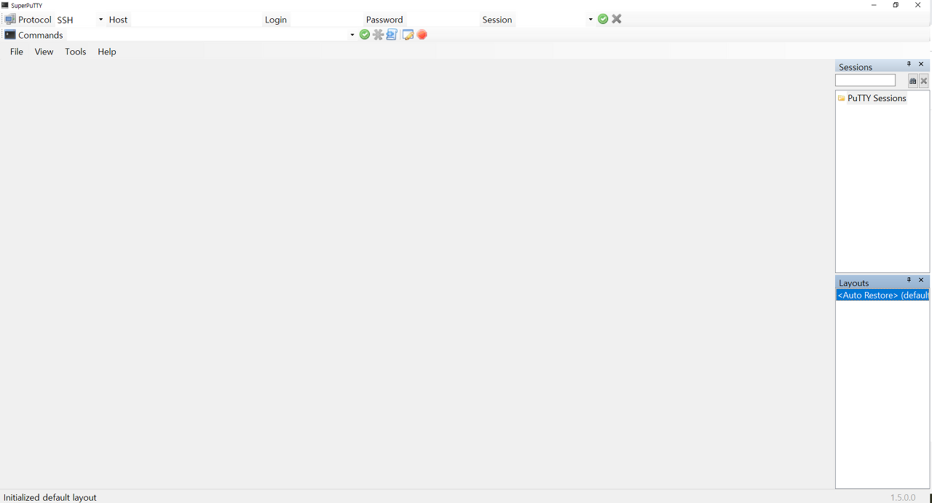Click the blue icon right of the asterisk
The height and width of the screenshot is (503, 932).
pyautogui.click(x=392, y=34)
